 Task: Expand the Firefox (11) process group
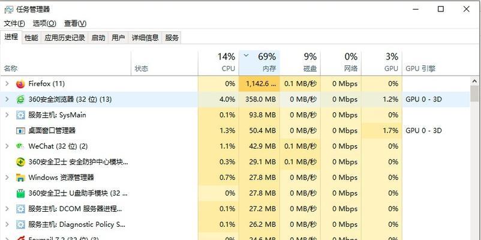click(x=7, y=84)
